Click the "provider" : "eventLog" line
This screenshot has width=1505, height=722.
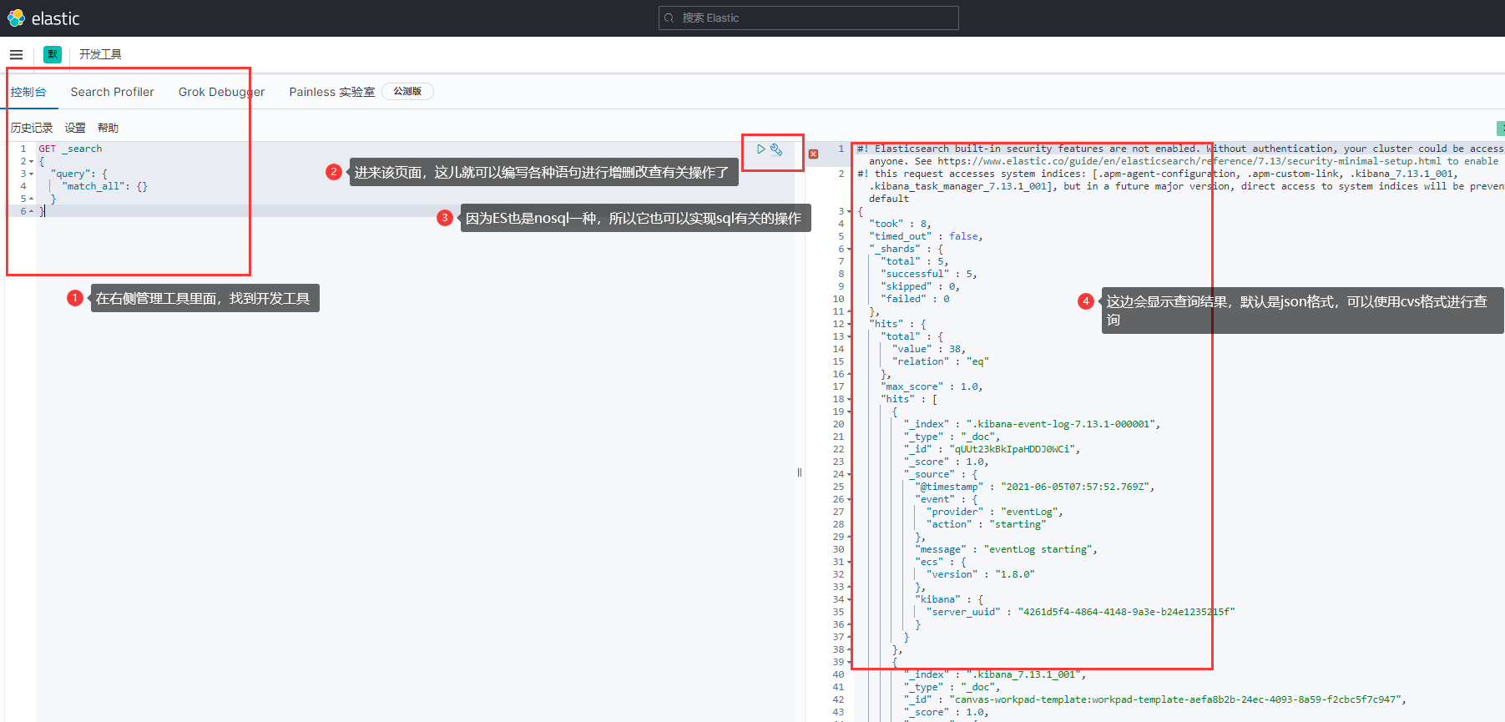click(994, 512)
